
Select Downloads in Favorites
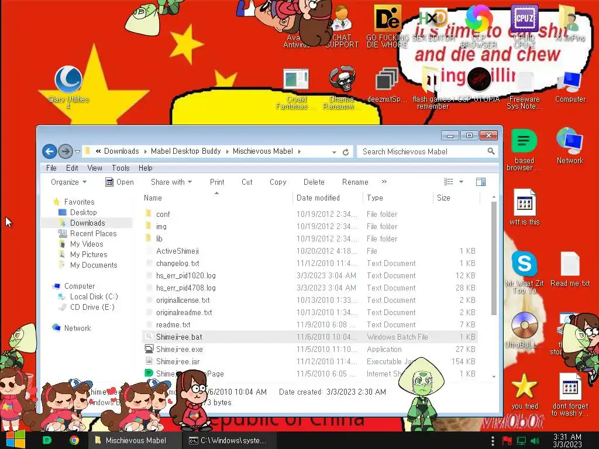pos(87,223)
